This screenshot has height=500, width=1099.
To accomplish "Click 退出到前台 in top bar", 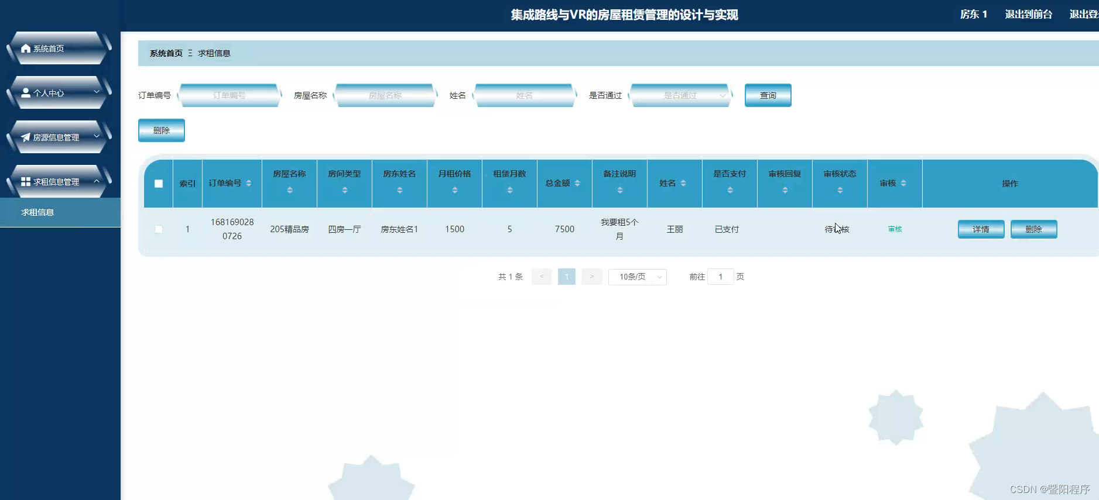I will click(1029, 14).
